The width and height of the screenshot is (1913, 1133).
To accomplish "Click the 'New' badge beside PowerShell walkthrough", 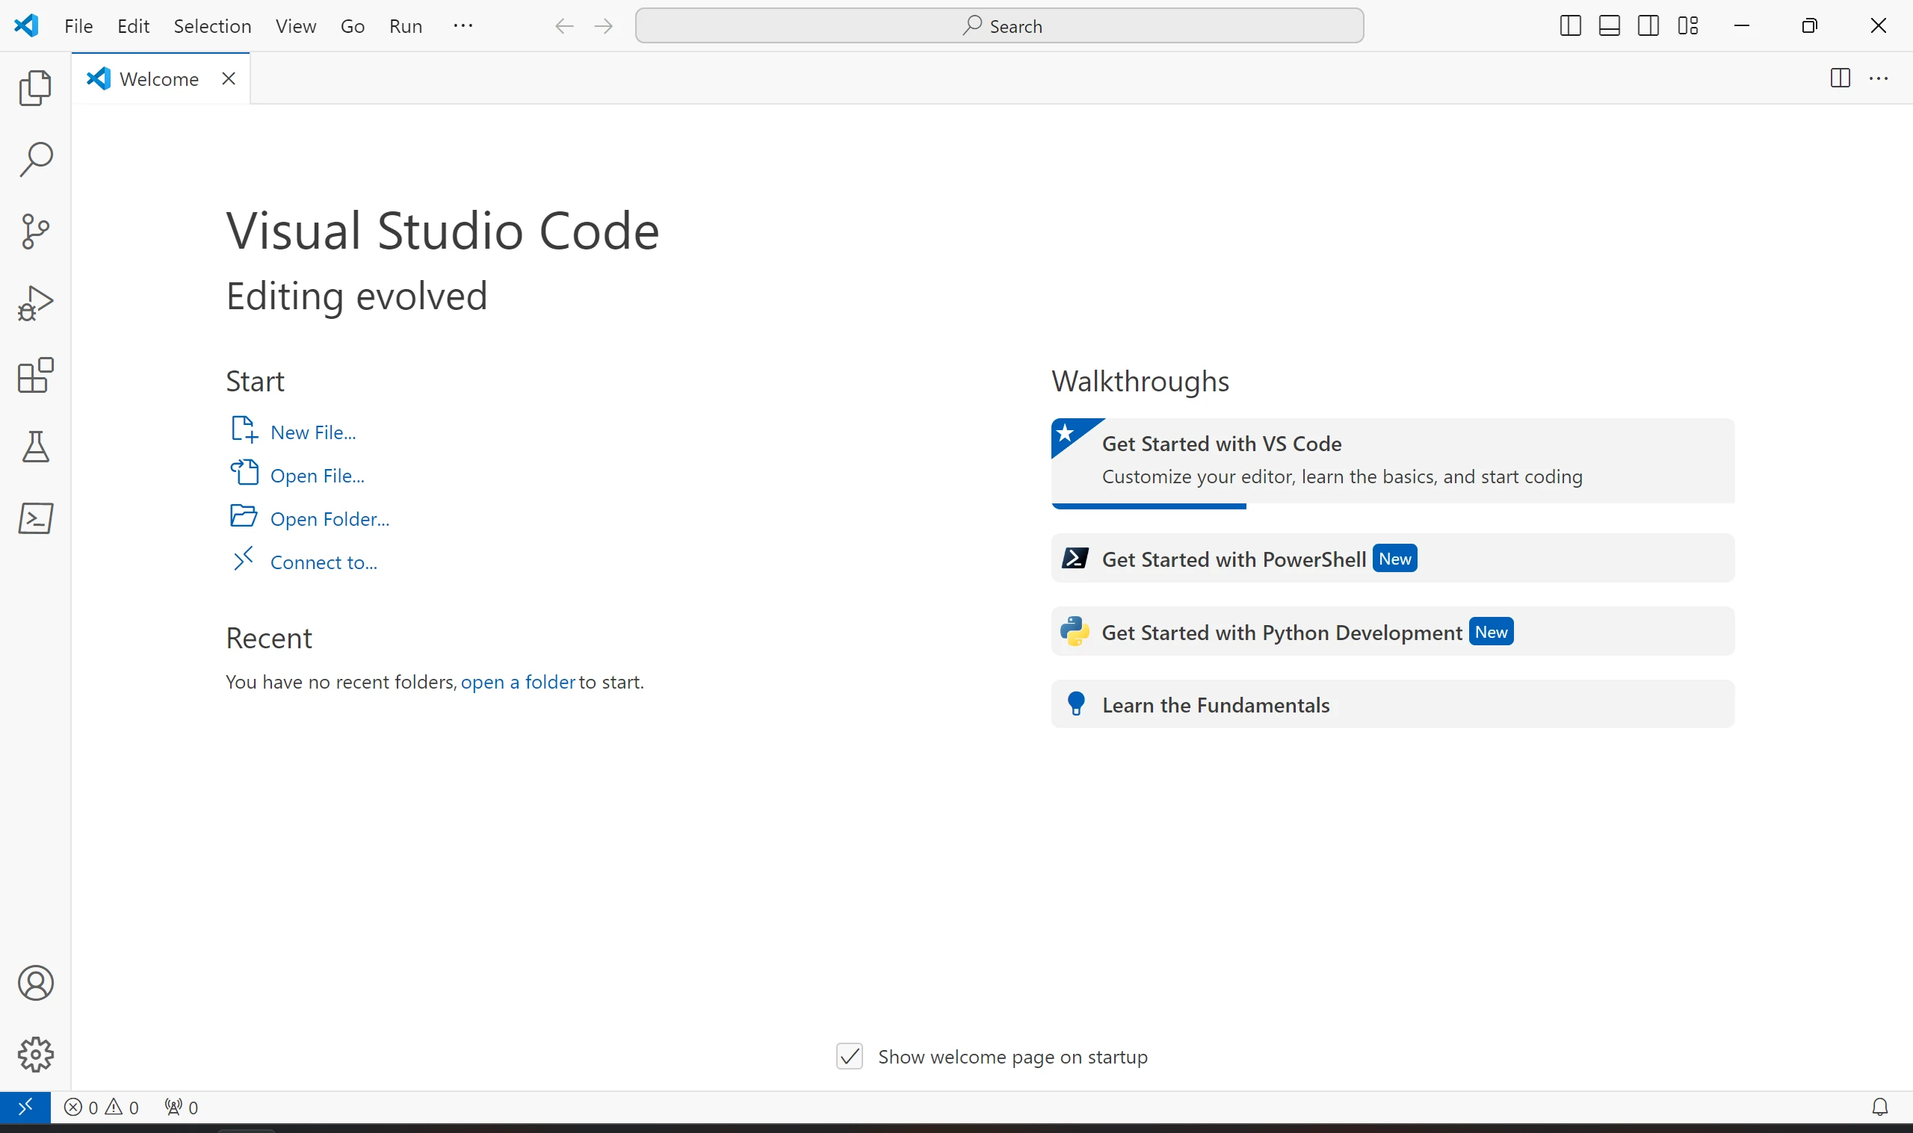I will [x=1394, y=559].
